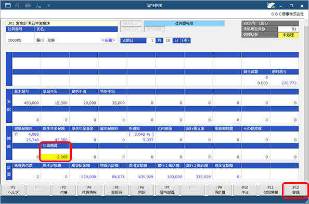
Task: Click the 支給日 day field showing 10
Action: coord(168,40)
